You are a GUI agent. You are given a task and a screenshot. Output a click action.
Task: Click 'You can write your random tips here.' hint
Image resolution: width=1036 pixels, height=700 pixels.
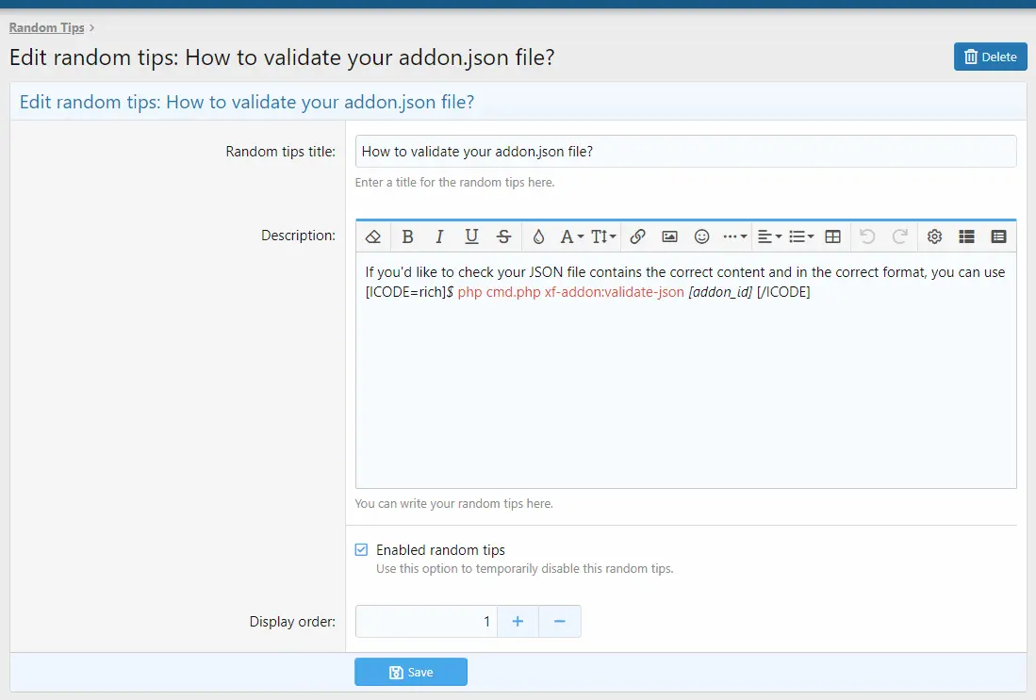click(x=454, y=504)
